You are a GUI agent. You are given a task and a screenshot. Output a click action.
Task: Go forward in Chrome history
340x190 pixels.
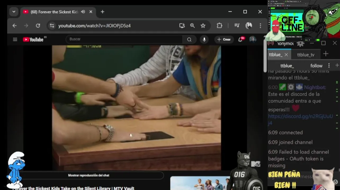pos(26,26)
